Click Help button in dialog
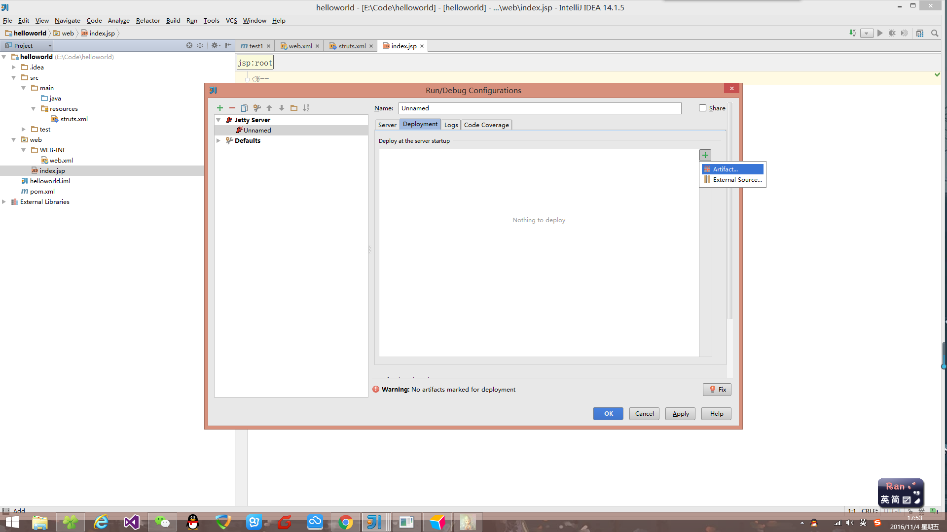The height and width of the screenshot is (532, 947). [717, 414]
